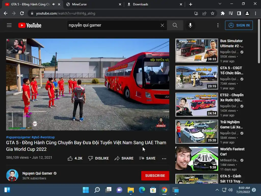Open the Chrome profile icon
Screen dimensions: 261x196
247,13
